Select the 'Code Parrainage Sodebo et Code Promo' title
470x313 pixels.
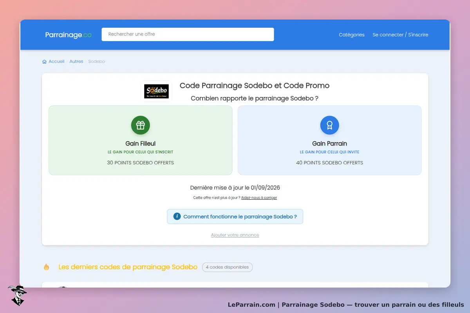255,86
